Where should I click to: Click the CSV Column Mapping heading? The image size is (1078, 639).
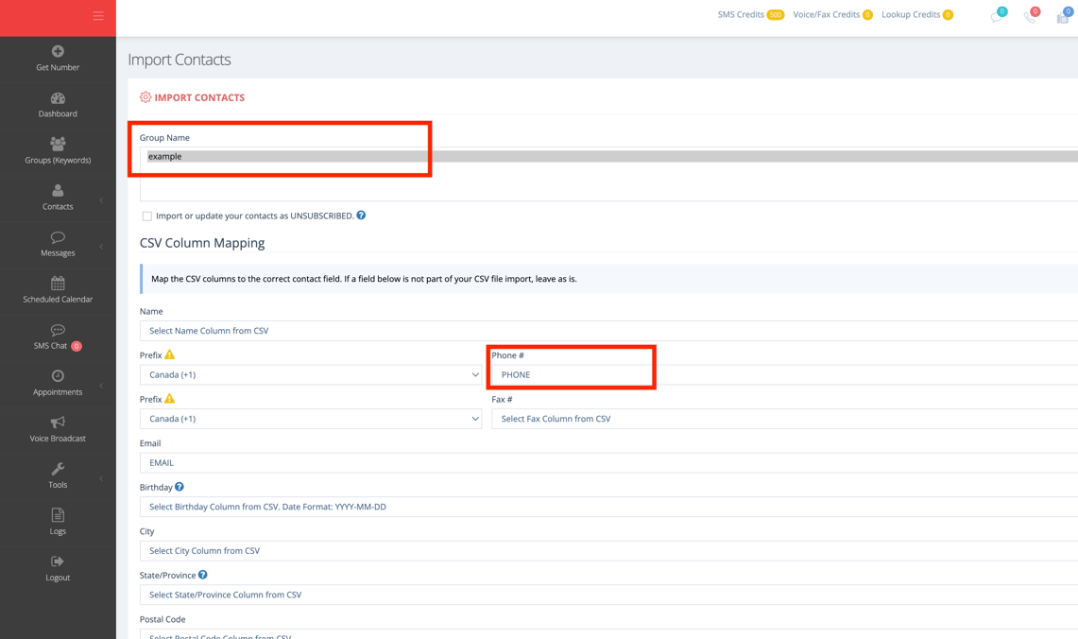tap(202, 243)
